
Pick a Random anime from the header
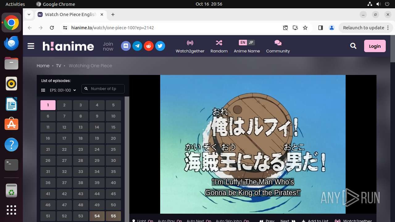click(x=219, y=47)
